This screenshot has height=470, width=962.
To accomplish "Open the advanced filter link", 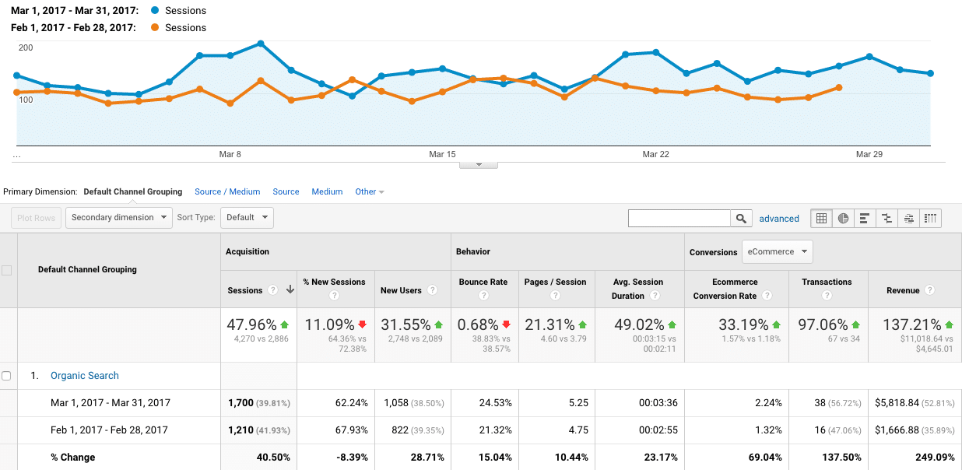I will coord(779,219).
